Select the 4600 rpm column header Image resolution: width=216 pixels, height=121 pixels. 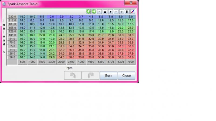click(x=91, y=62)
